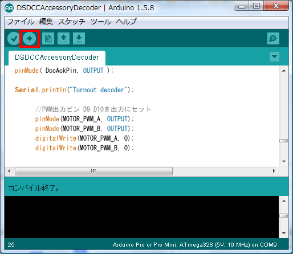Click the horizontal scrollbar thumb
Screen dimensions: 293x254
tap(93, 171)
